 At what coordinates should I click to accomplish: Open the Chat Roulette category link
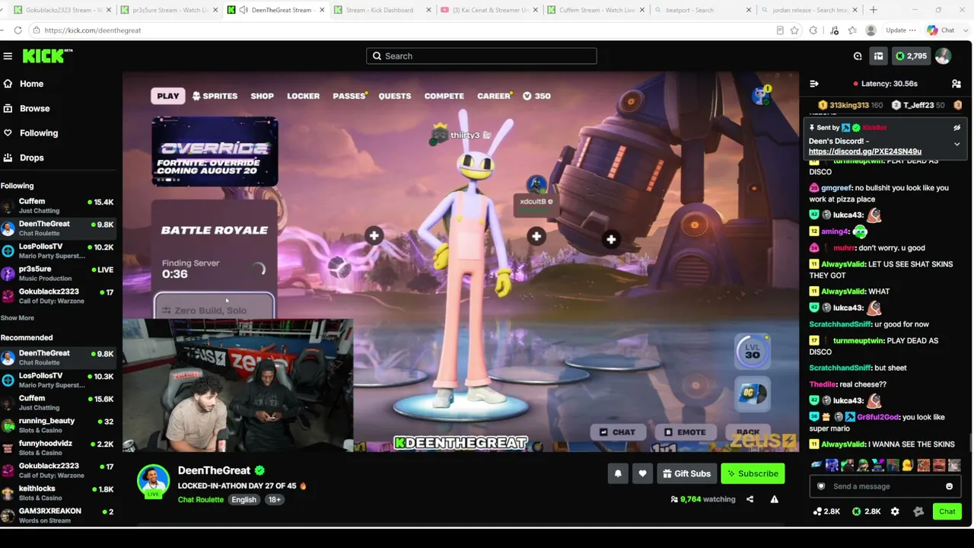tap(201, 500)
